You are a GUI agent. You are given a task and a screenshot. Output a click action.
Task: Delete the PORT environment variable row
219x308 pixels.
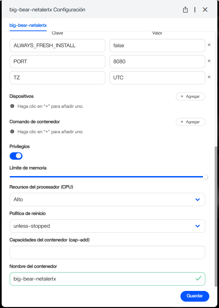point(209,61)
